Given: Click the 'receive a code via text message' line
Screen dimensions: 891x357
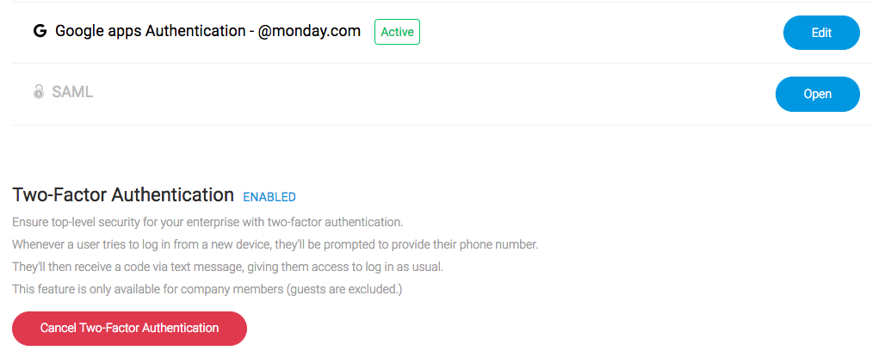Looking at the screenshot, I should coord(227,267).
